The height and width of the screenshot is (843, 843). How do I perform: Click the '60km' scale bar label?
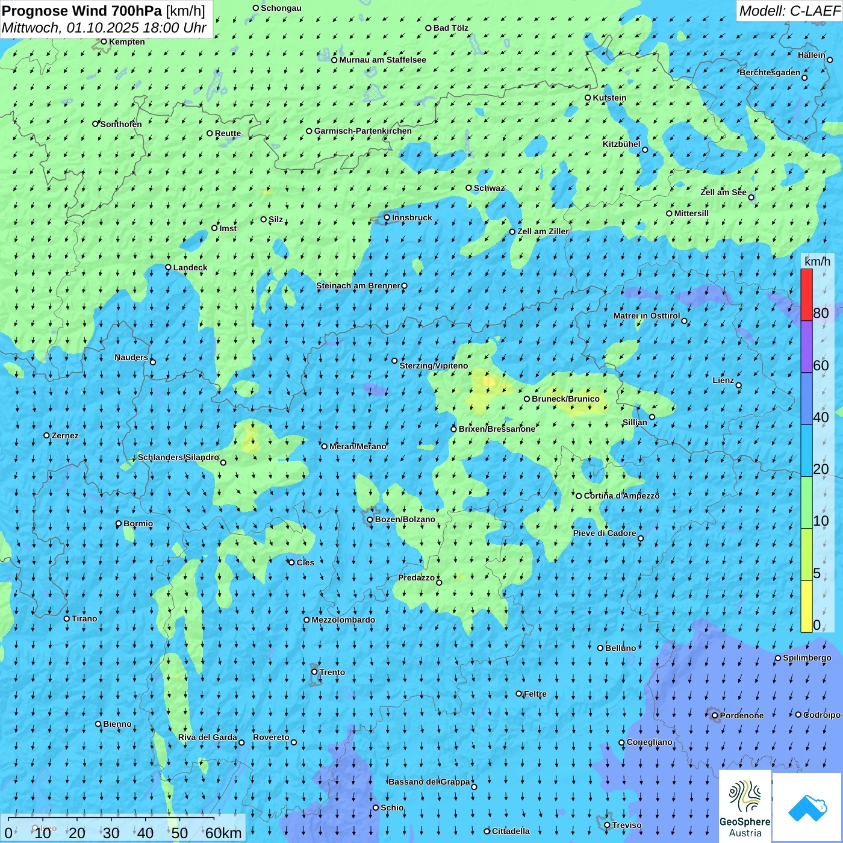(x=223, y=833)
